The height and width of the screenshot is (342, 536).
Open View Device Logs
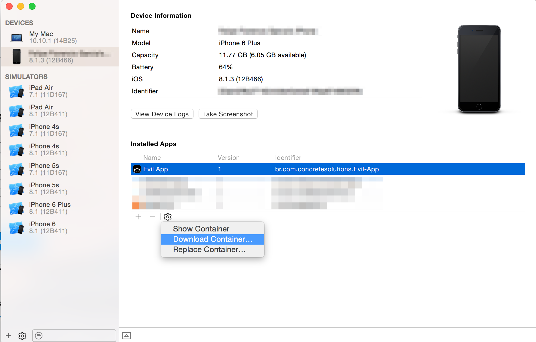click(x=162, y=114)
